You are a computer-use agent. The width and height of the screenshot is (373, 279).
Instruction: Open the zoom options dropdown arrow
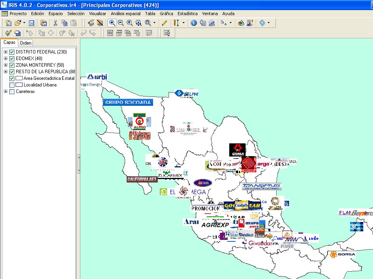[x=154, y=23]
